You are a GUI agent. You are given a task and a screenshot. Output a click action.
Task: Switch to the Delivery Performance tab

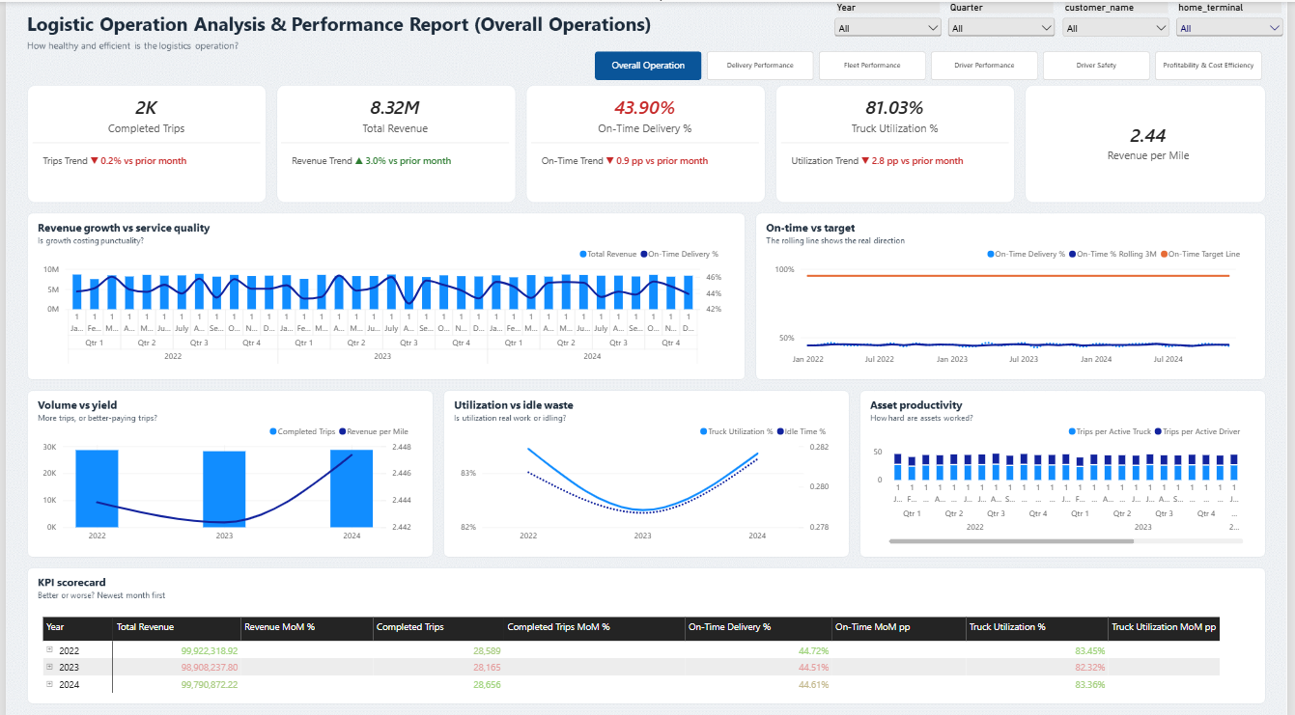[760, 66]
